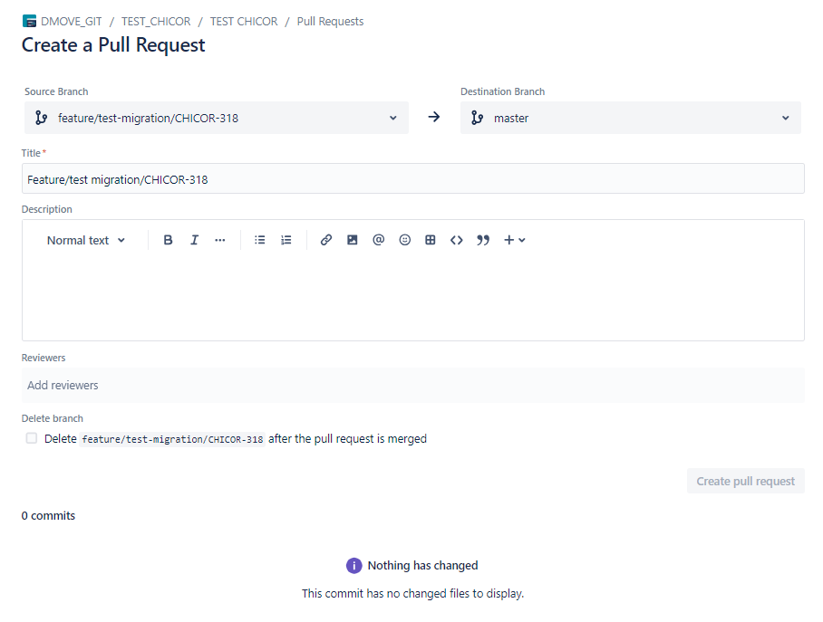Image resolution: width=823 pixels, height=622 pixels.
Task: Open the Source Branch dropdown
Action: pos(216,118)
